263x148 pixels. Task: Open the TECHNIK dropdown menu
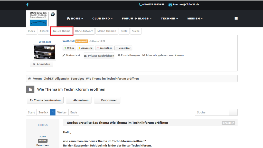coord(169,18)
